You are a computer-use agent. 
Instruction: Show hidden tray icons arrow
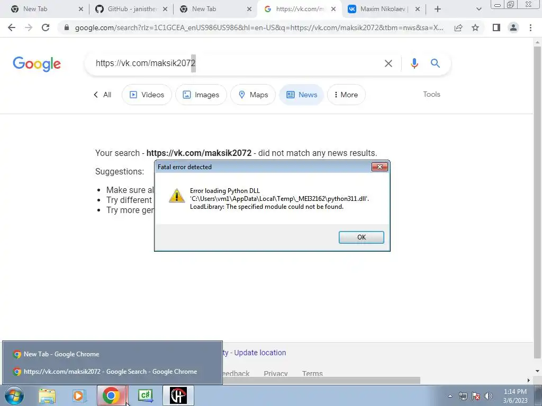tap(450, 396)
